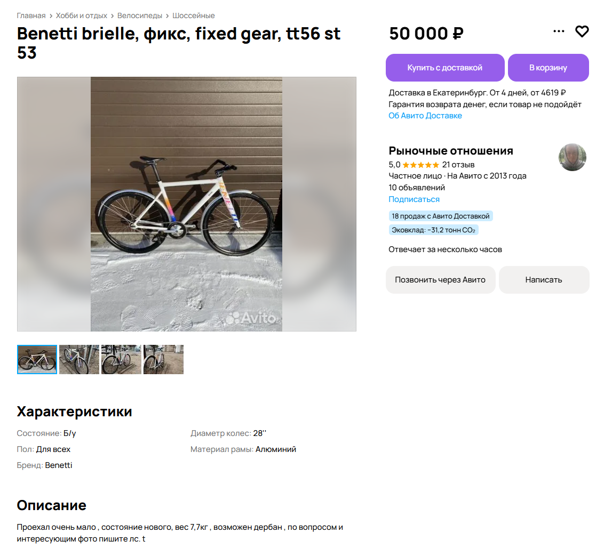The width and height of the screenshot is (604, 549).
Task: Add listing to favorites with heart icon
Action: [582, 31]
